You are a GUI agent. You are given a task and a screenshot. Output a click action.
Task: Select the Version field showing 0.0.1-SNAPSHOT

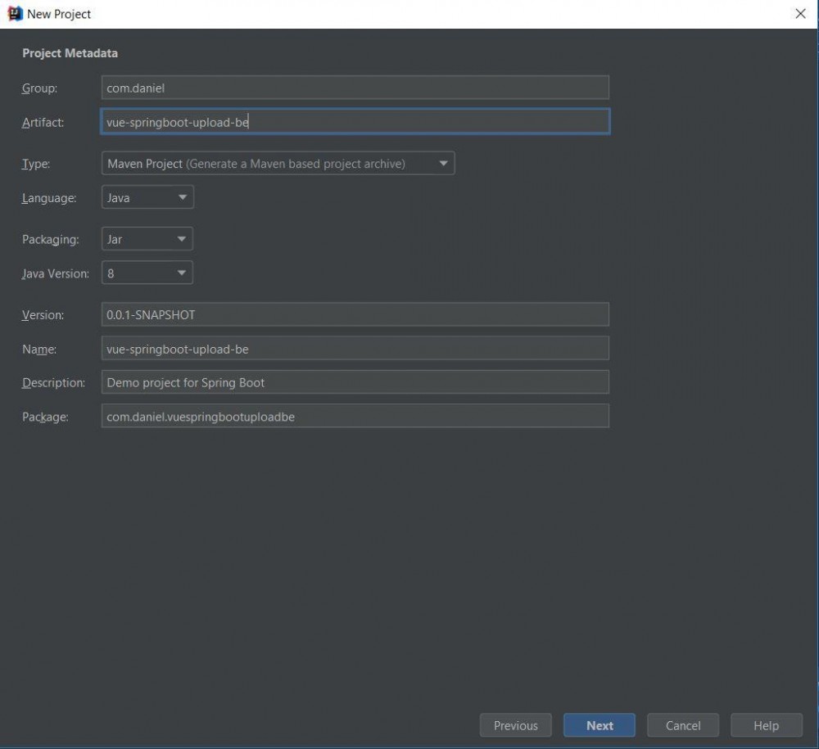[x=354, y=314]
